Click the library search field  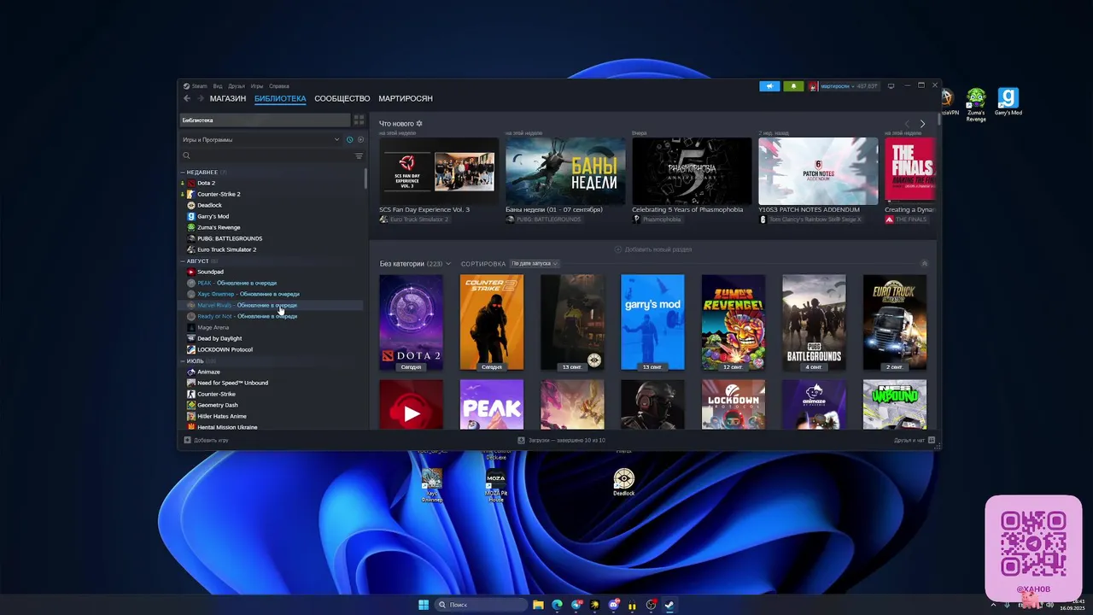pos(266,155)
